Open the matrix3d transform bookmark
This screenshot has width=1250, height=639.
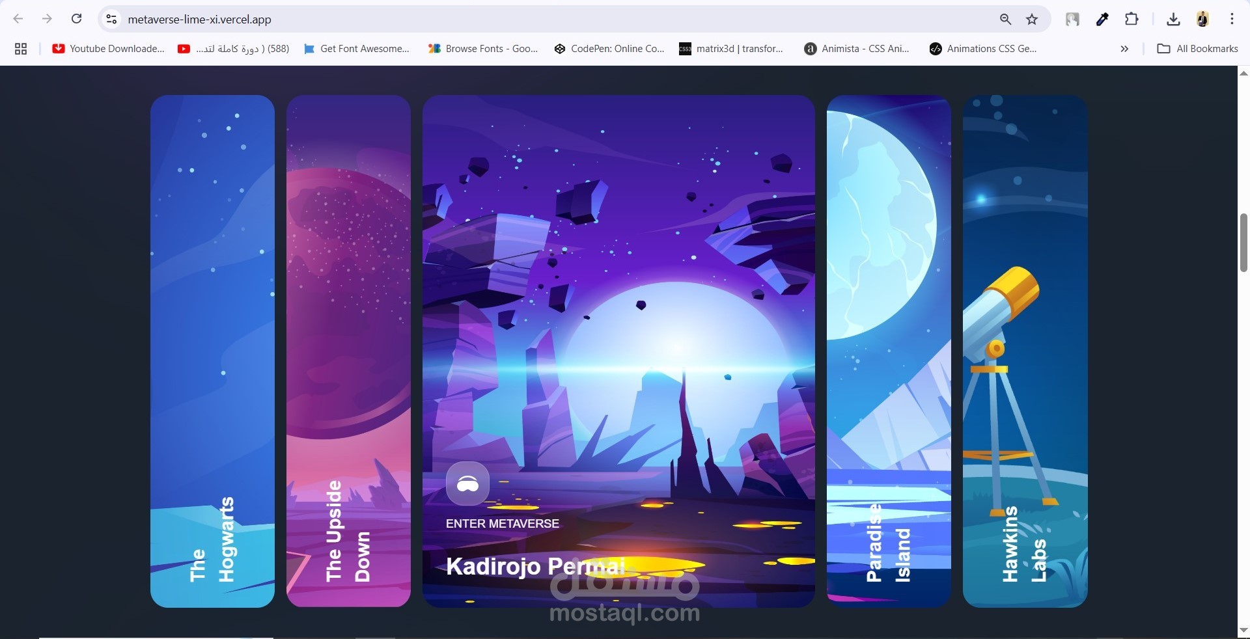[x=731, y=49]
